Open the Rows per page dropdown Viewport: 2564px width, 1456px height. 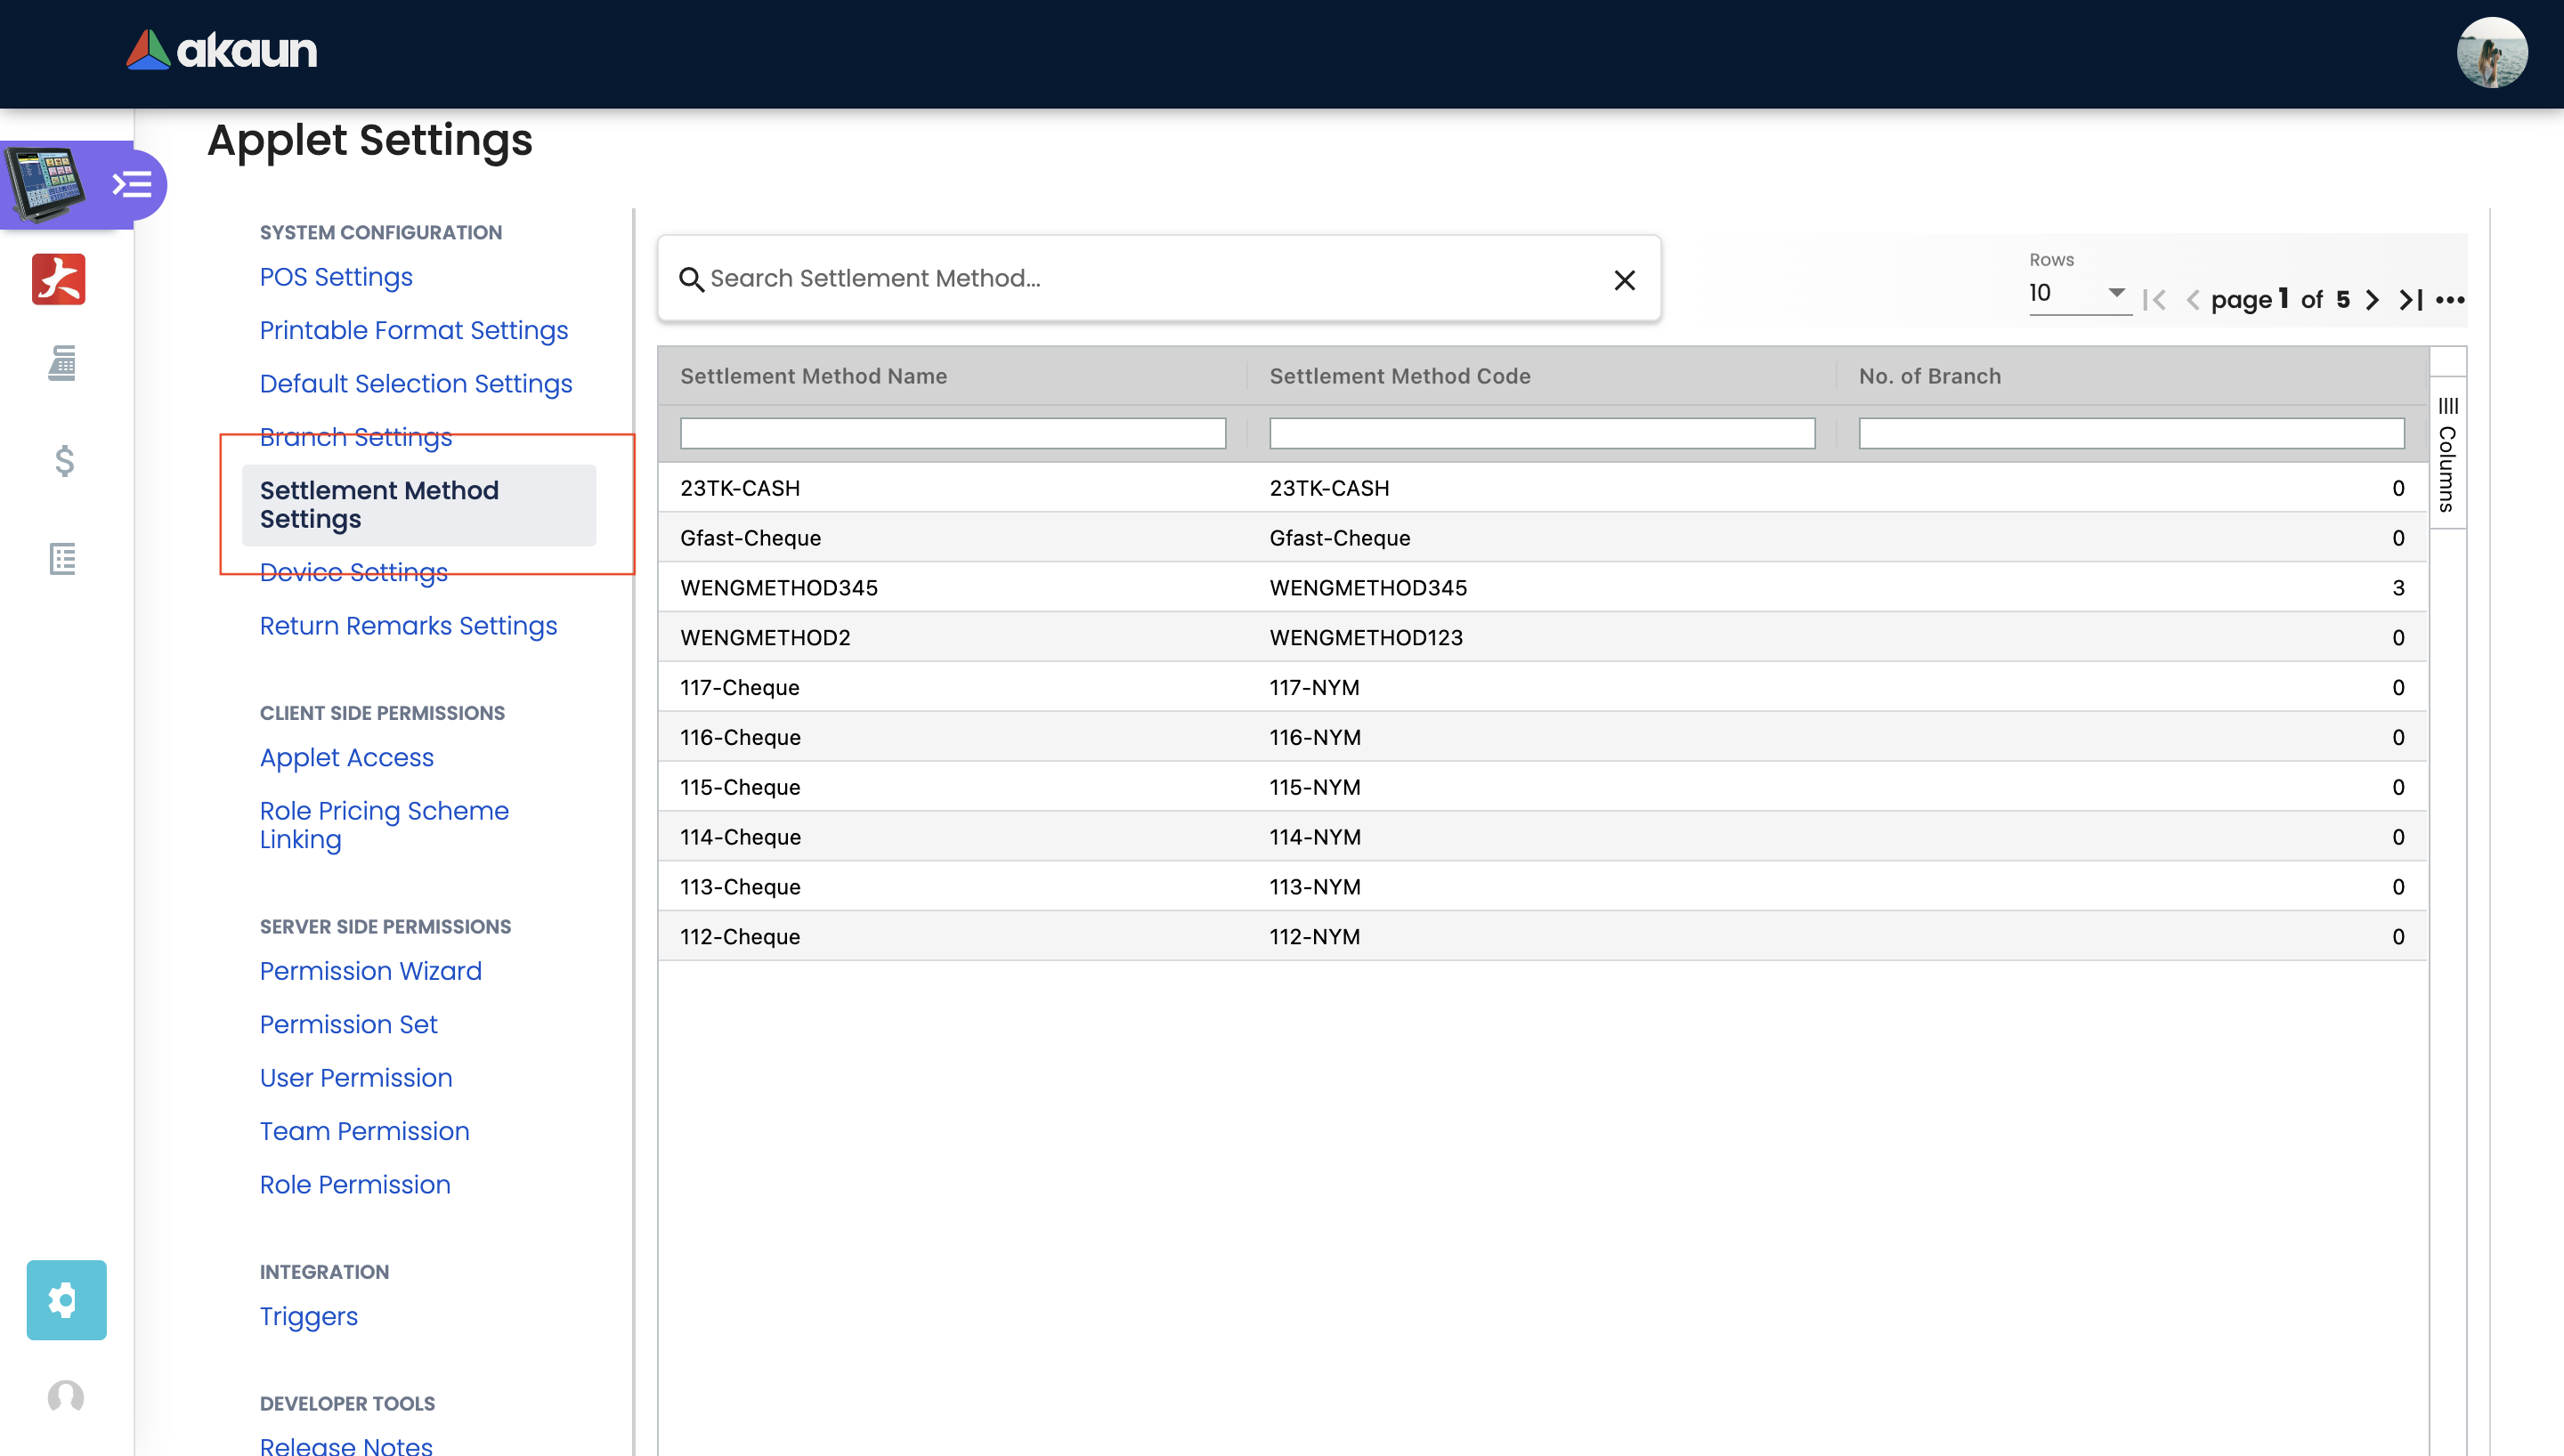point(2078,293)
